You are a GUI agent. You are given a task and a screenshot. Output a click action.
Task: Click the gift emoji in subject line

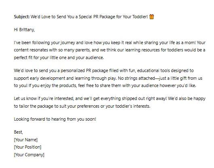(x=152, y=17)
